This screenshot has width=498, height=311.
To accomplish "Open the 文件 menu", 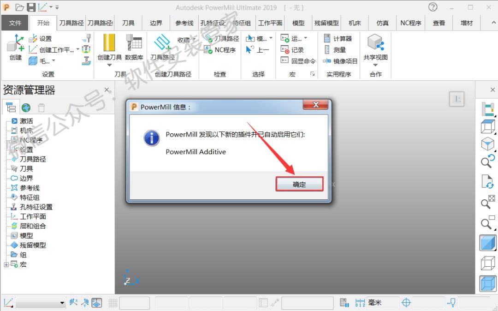I will pos(15,23).
